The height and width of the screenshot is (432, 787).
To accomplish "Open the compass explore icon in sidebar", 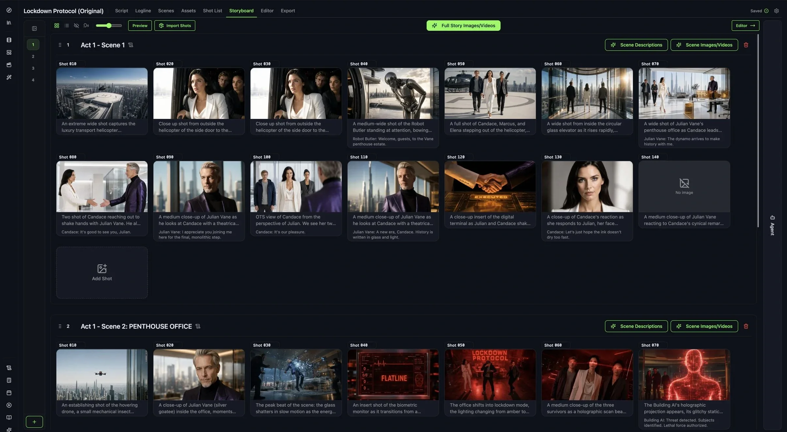I will (9, 10).
